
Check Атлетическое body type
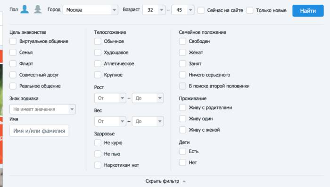(x=98, y=63)
